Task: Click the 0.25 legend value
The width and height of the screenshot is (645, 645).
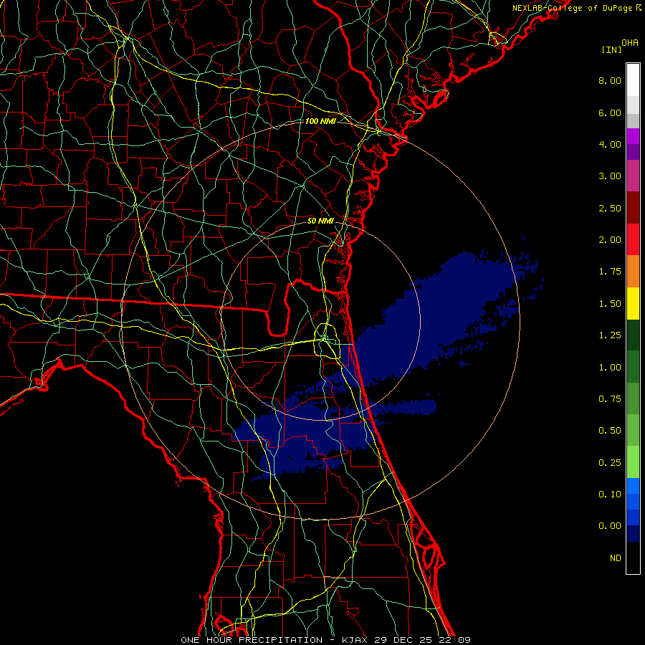Action: [x=610, y=463]
